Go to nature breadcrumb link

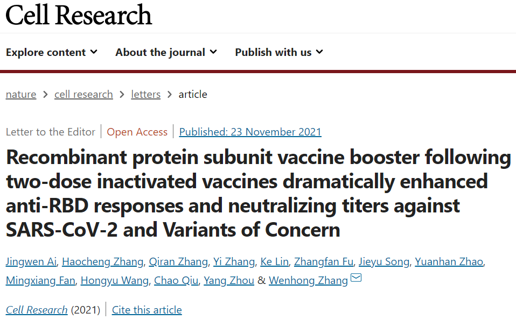[x=21, y=94]
